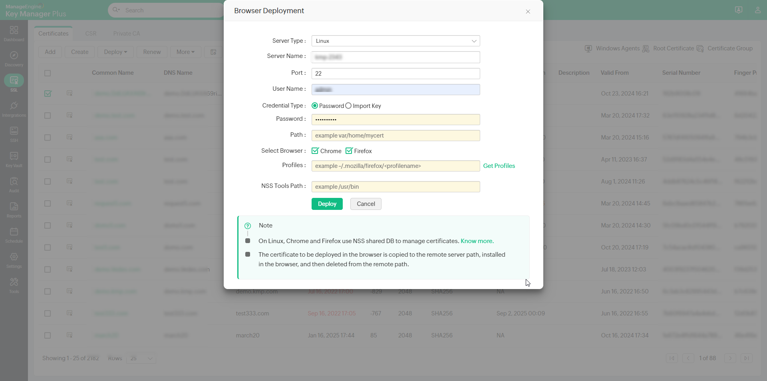Select the SSL sidebar icon
767x381 pixels.
[x=14, y=80]
